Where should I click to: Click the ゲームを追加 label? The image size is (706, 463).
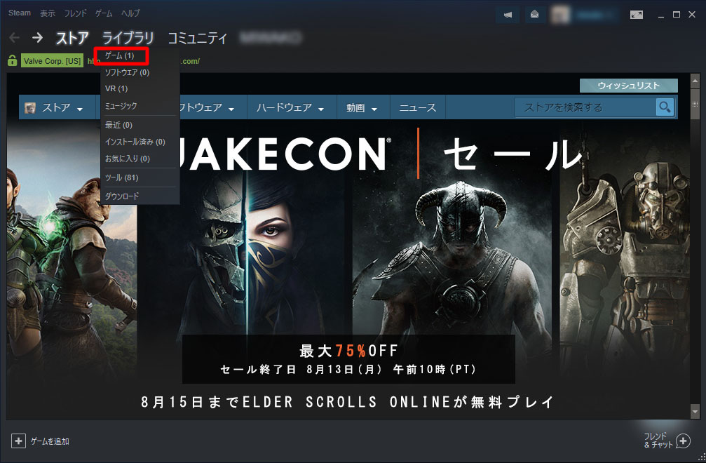pos(50,441)
